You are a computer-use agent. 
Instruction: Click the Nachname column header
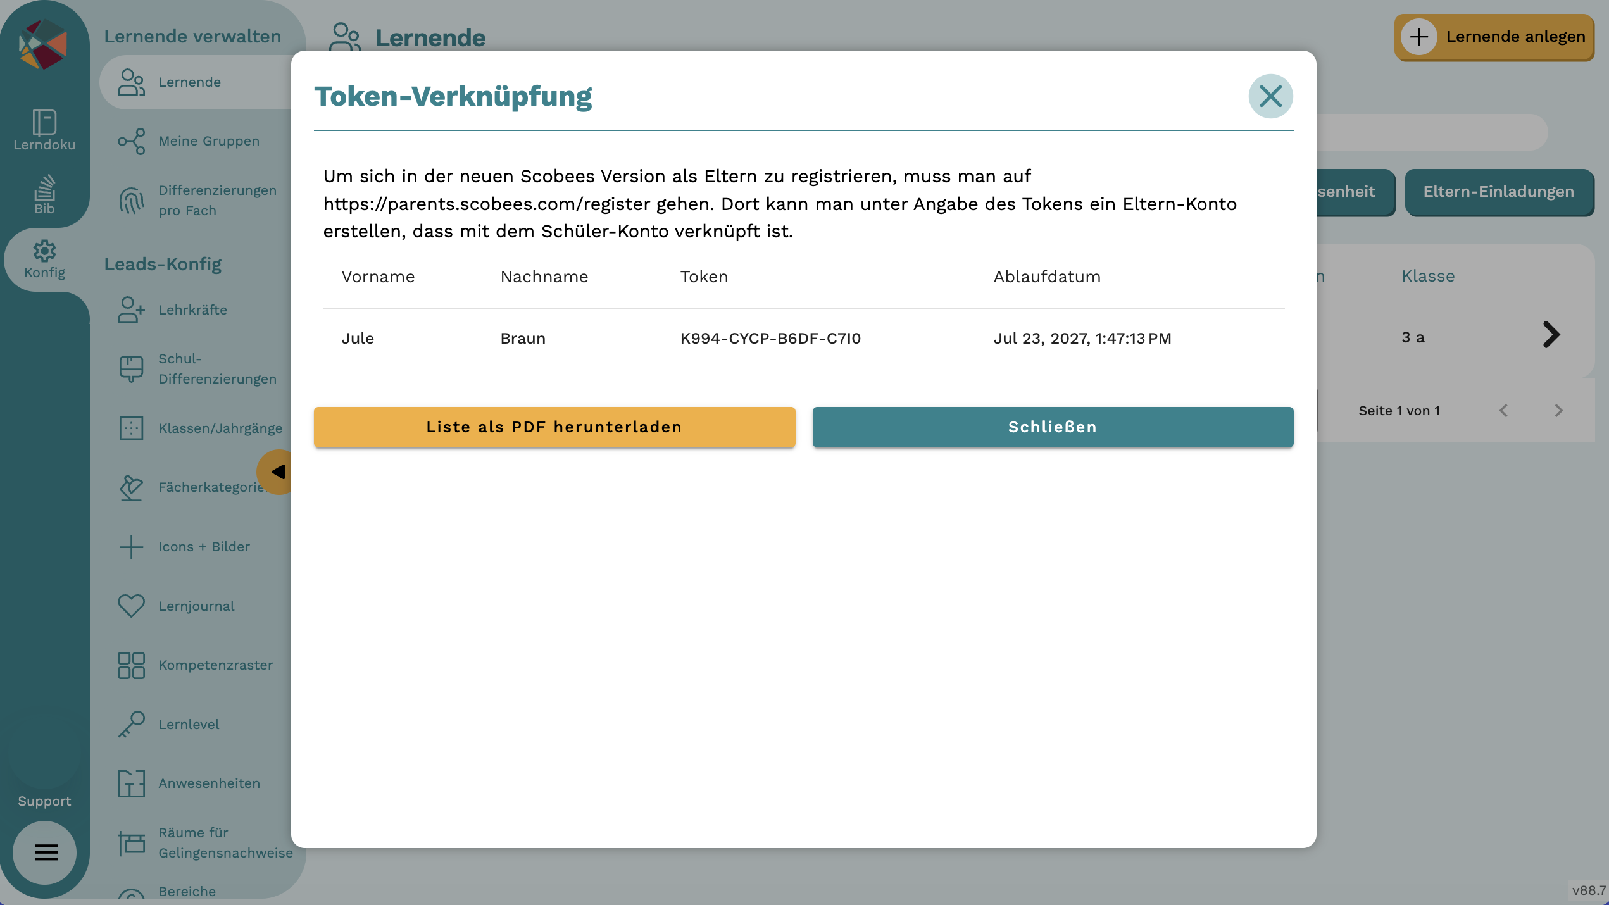click(x=544, y=277)
